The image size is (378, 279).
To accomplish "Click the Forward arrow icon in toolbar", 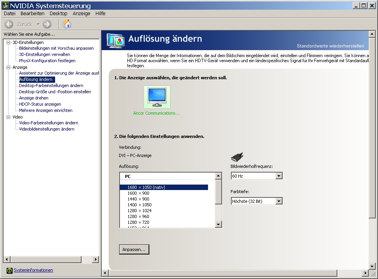I will coord(47,24).
